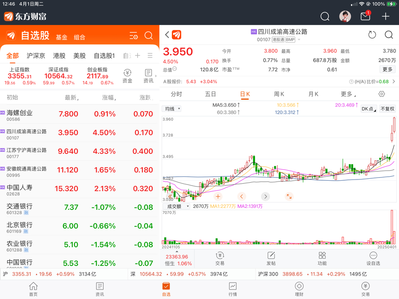The height and width of the screenshot is (299, 399).
Task: Open the 资金 capital flow icon
Action: pyautogui.click(x=127, y=76)
